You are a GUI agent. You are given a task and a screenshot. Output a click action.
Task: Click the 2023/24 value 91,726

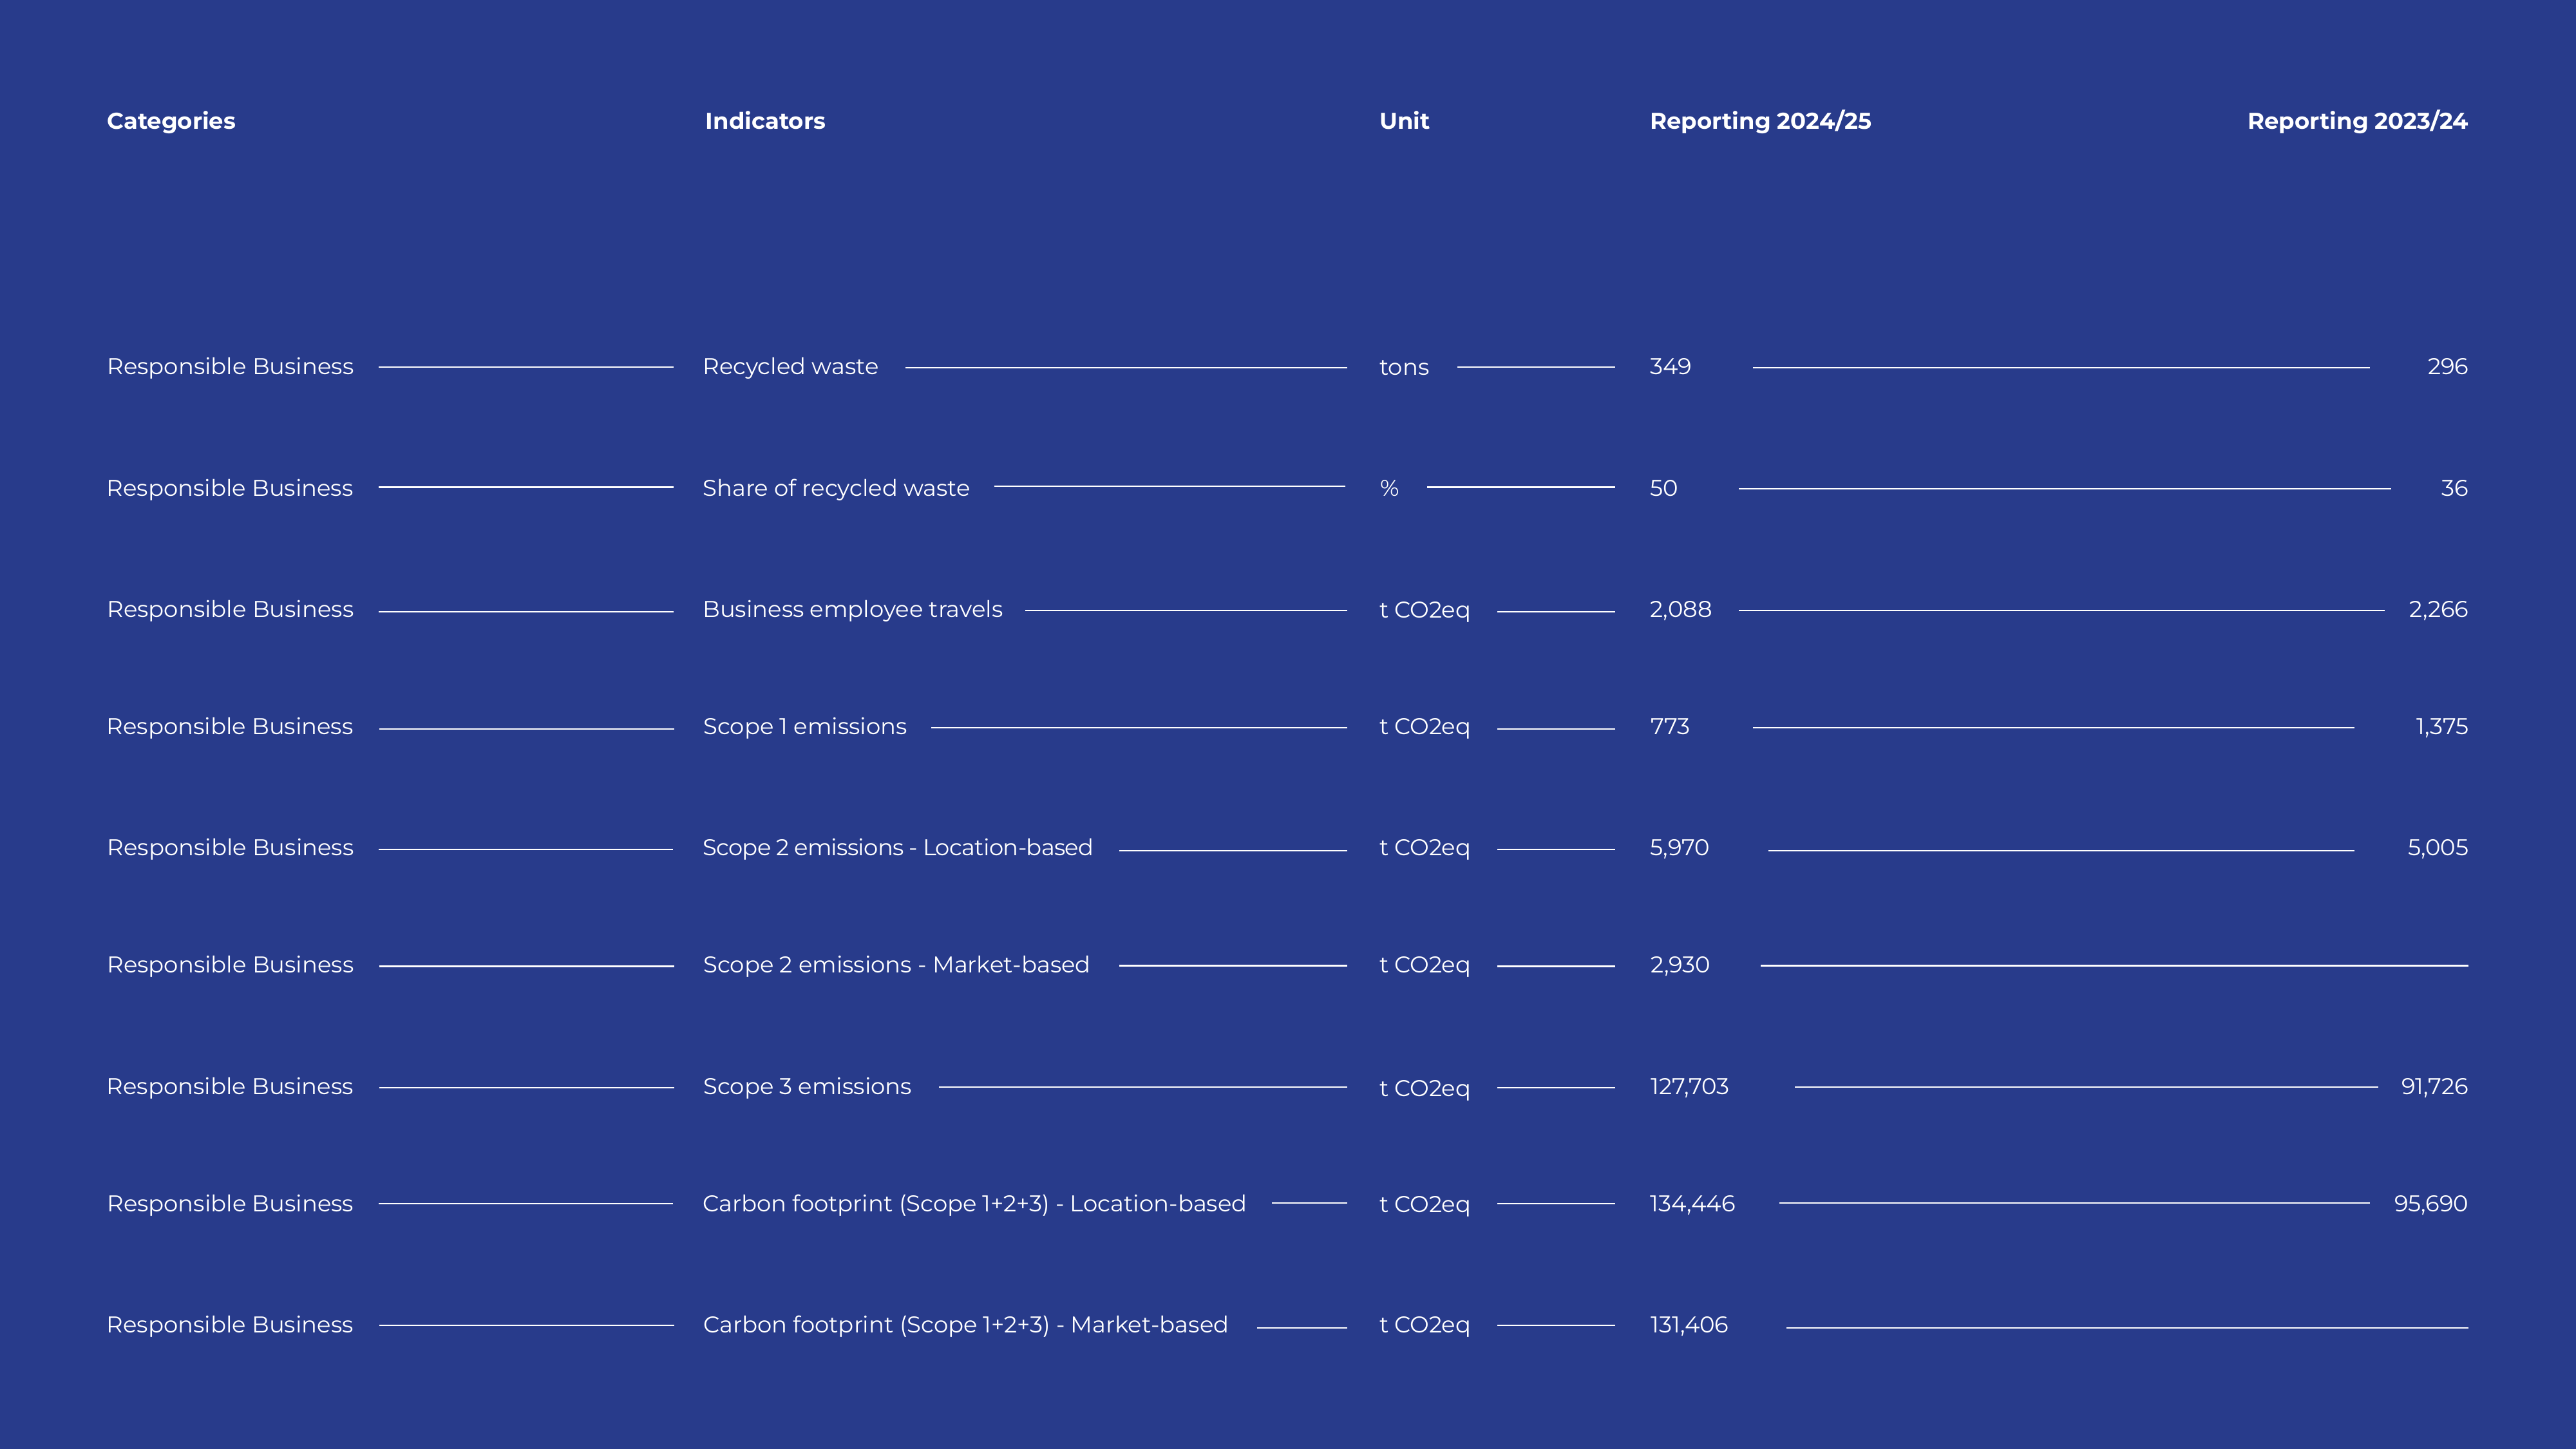coord(2434,1086)
